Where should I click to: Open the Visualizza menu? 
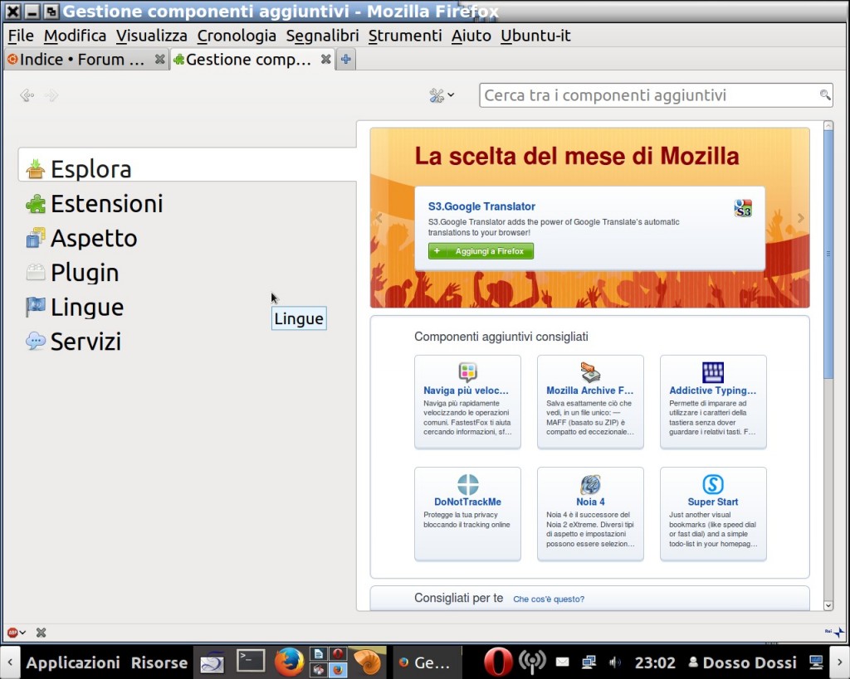(151, 36)
